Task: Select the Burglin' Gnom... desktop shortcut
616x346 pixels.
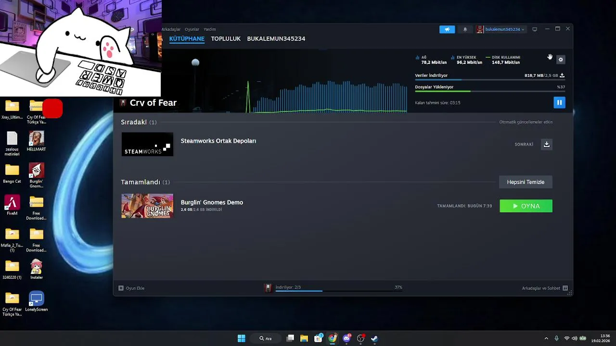Action: pos(36,175)
